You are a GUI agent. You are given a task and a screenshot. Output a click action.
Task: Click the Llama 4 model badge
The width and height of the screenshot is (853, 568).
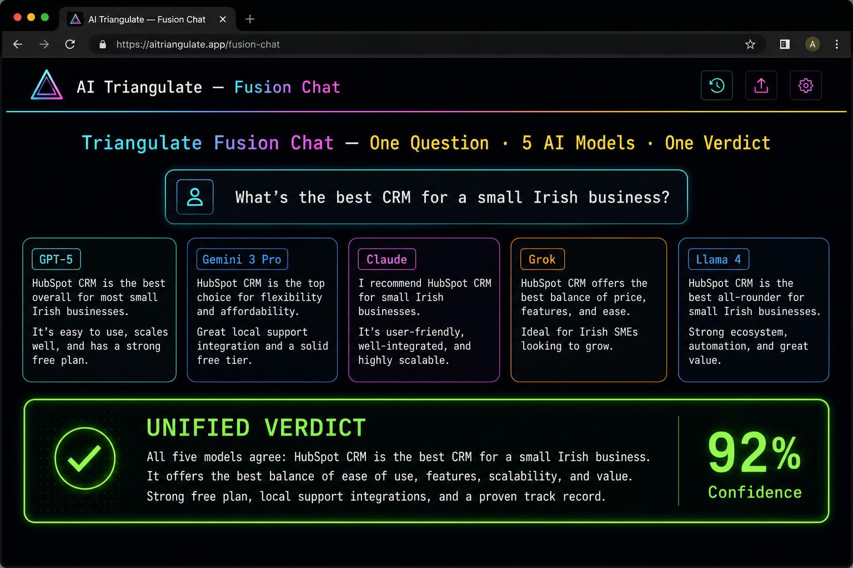click(x=718, y=259)
